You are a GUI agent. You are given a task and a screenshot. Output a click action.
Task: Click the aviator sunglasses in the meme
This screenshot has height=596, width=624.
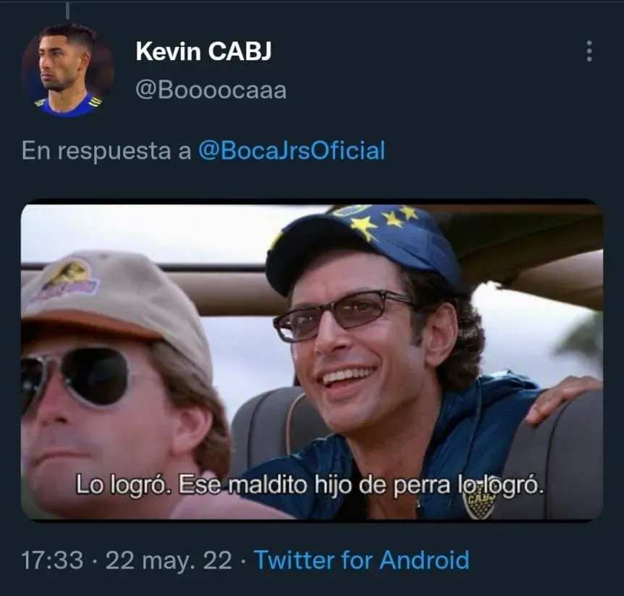(75, 379)
